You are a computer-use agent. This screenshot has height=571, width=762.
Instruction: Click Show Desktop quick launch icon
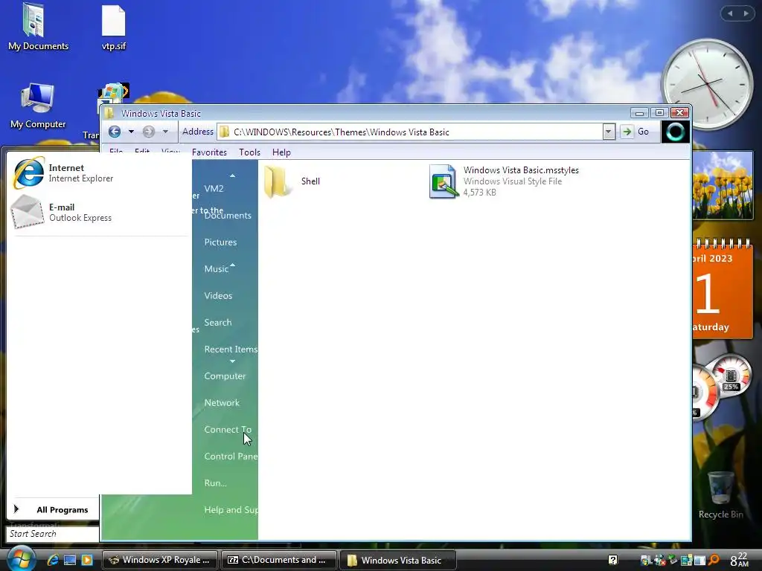[70, 560]
